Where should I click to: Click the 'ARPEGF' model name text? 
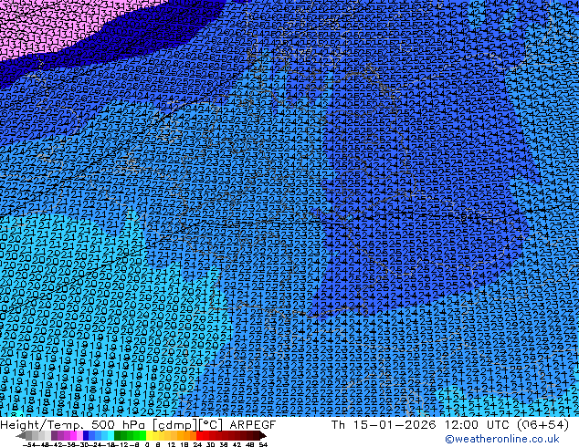tap(253, 424)
